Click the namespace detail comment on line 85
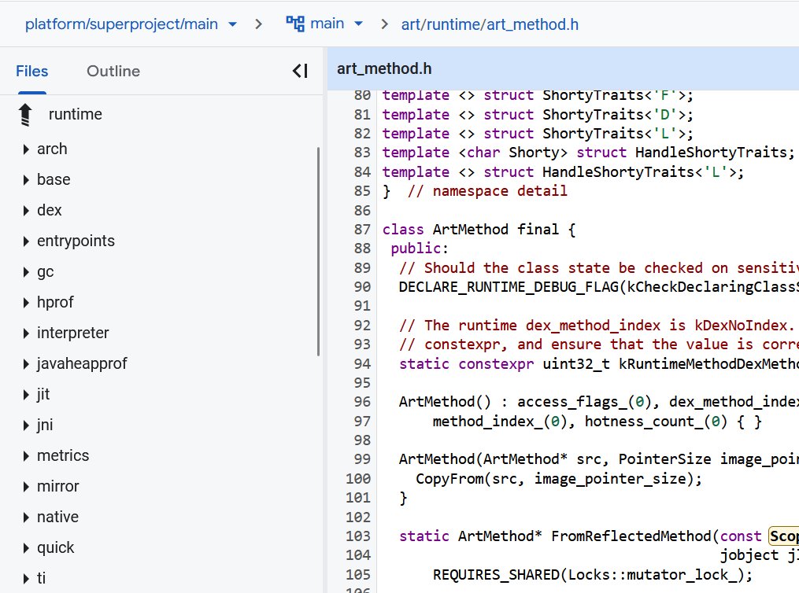 [x=487, y=191]
